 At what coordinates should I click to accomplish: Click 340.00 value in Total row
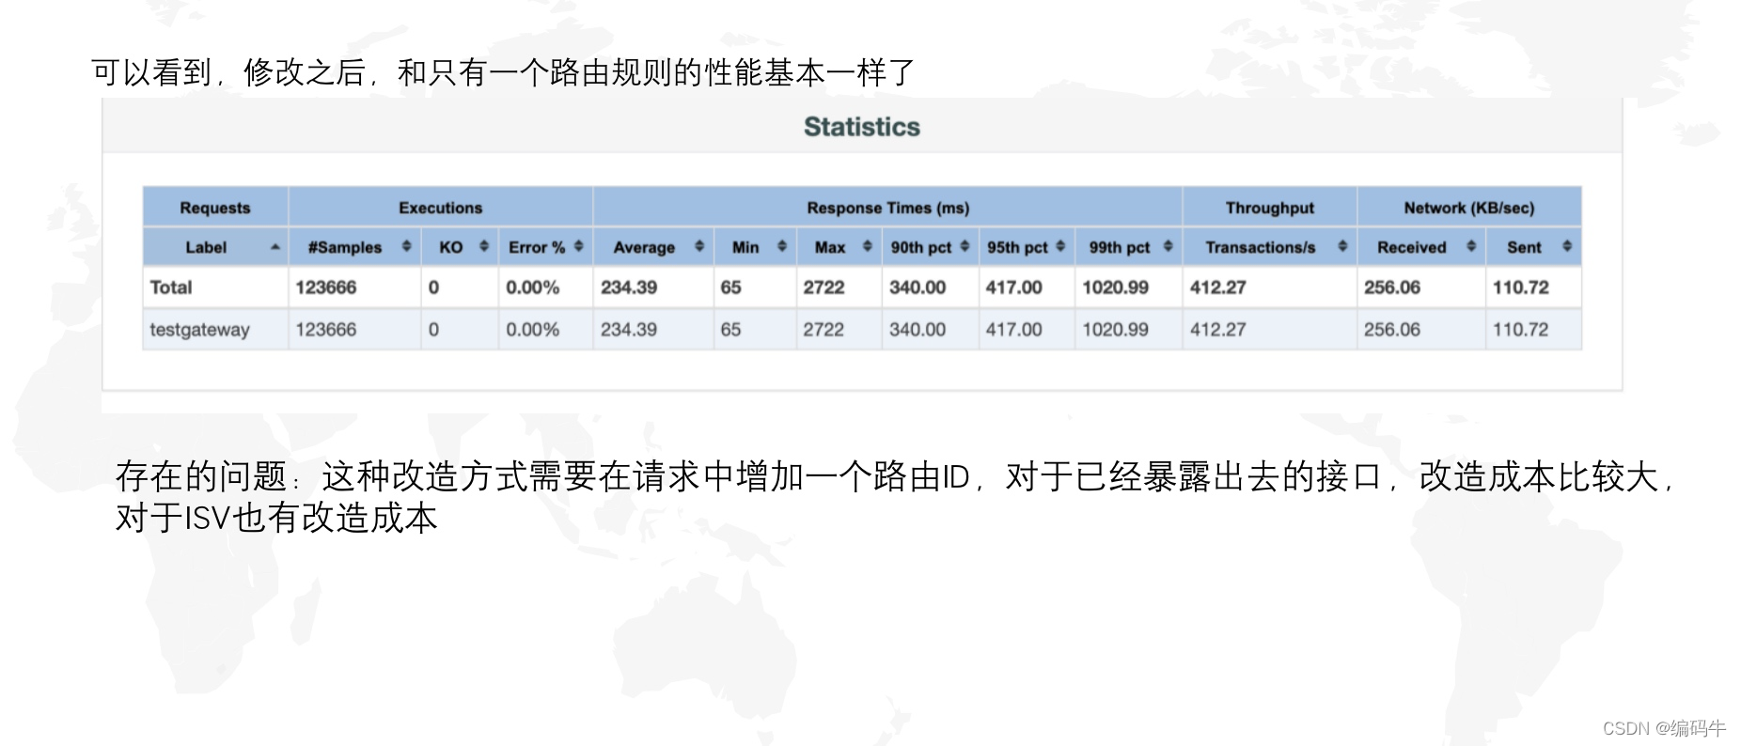tap(918, 288)
